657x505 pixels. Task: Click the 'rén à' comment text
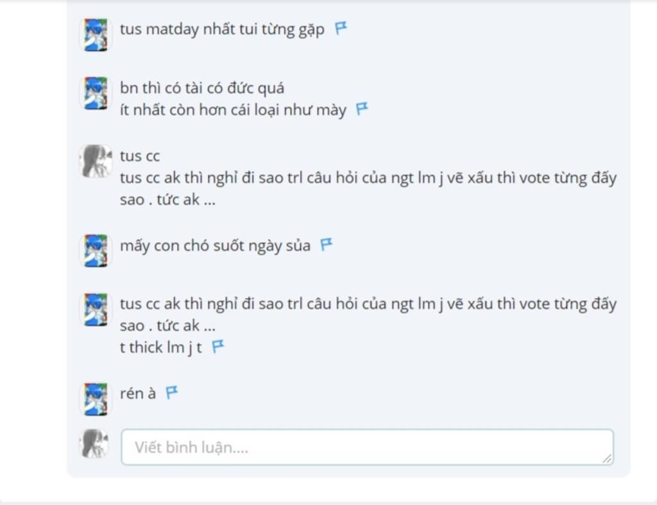pos(138,393)
